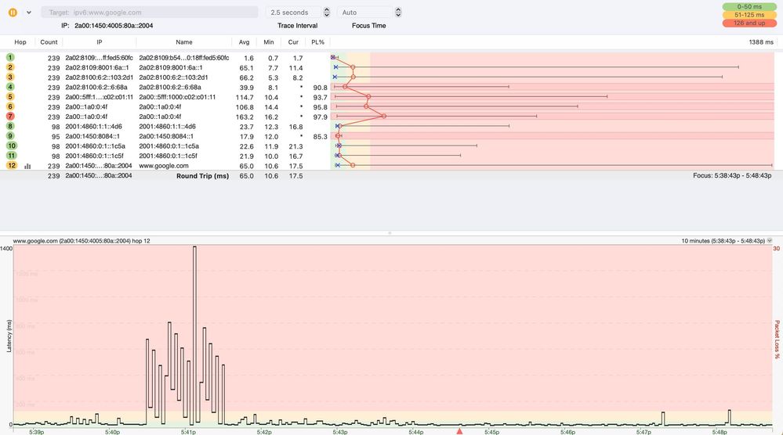Click the yellow 51-125 ms legend swatch

749,15
